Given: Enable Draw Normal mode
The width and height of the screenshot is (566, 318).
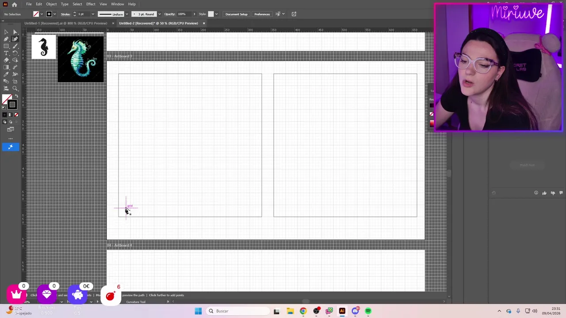Looking at the screenshot, I should click(x=4, y=121).
